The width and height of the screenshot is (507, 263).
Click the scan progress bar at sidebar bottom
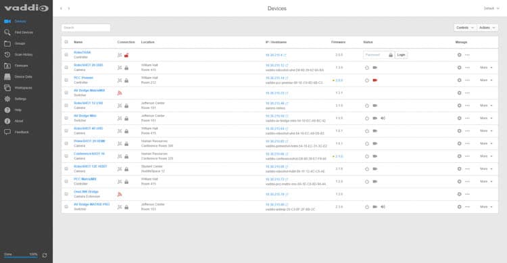(21, 258)
